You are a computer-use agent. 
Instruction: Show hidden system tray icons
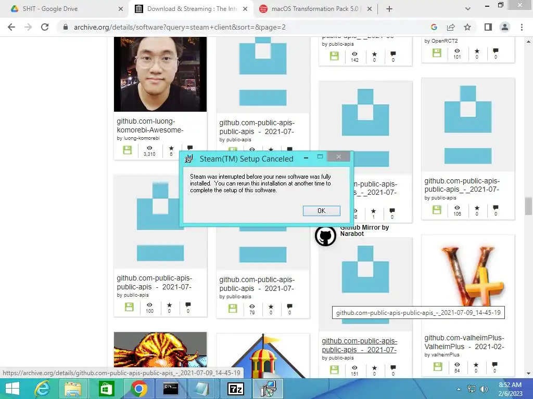[x=459, y=389]
